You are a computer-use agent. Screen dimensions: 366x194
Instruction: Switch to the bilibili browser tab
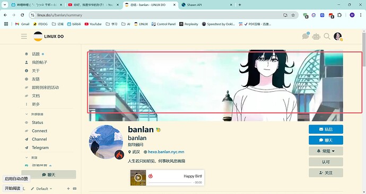coord(37,5)
